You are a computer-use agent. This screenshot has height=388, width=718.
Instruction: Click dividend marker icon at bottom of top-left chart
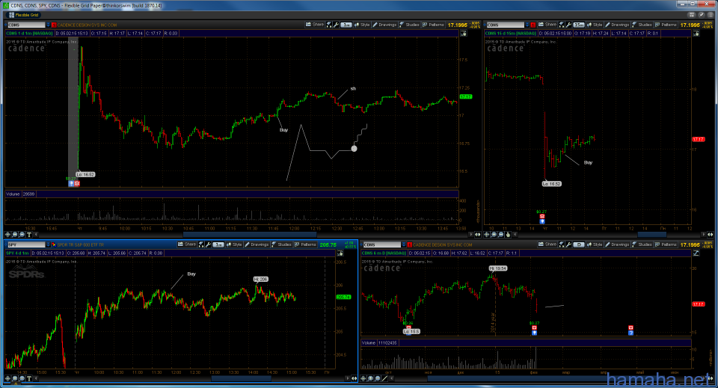[71, 183]
